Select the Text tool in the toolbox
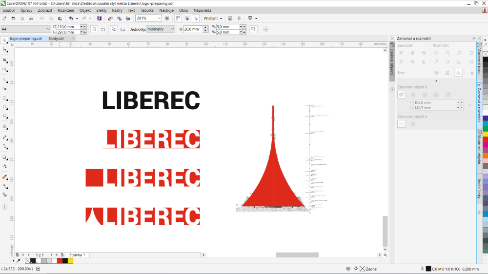 click(5, 127)
